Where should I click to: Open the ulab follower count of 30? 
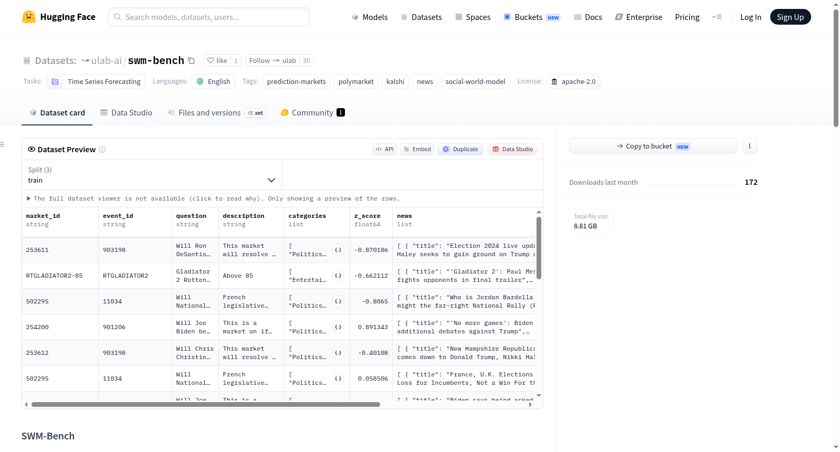pos(307,60)
